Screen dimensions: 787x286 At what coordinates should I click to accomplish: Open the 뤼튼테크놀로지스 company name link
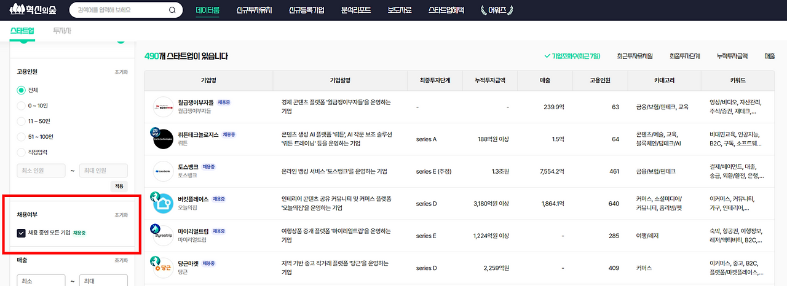click(198, 134)
